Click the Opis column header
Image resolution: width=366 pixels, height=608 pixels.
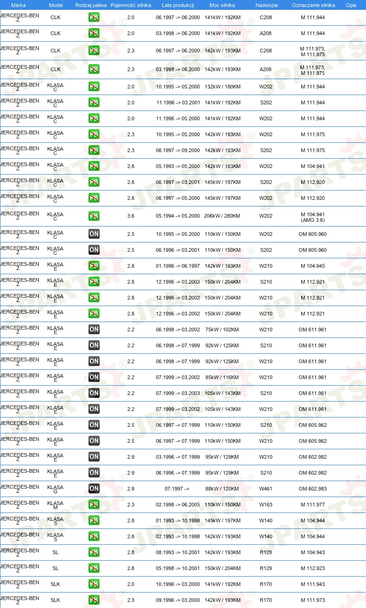pyautogui.click(x=351, y=5)
